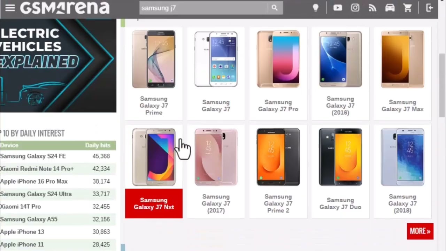Click the search magnifier icon

coord(275,8)
